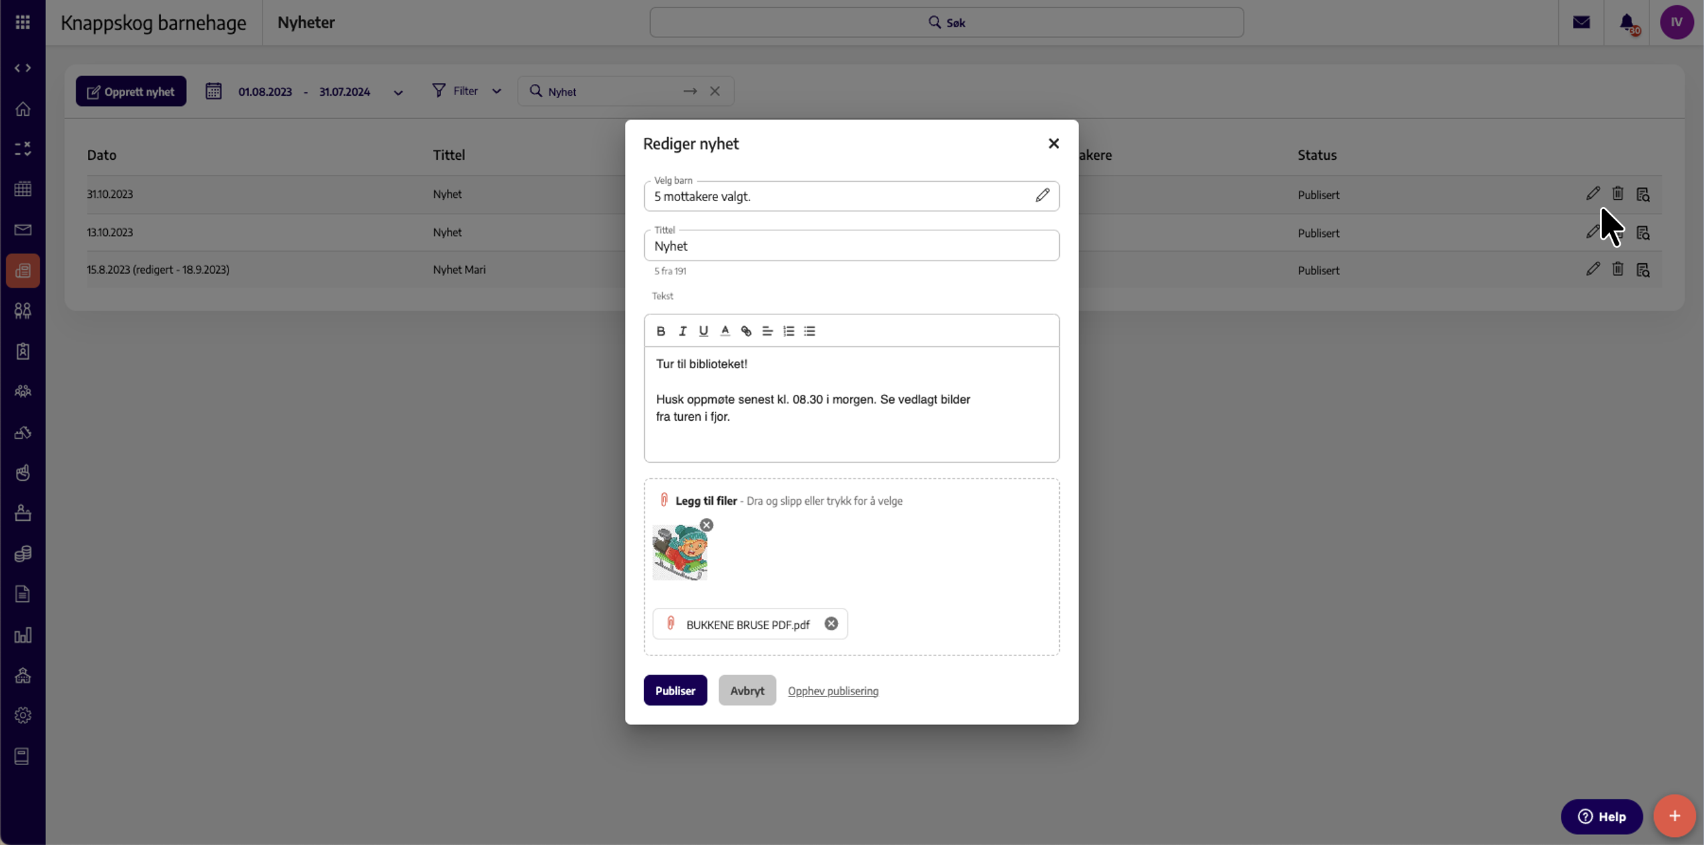Open the app grid menu icon
The width and height of the screenshot is (1704, 845).
click(23, 23)
